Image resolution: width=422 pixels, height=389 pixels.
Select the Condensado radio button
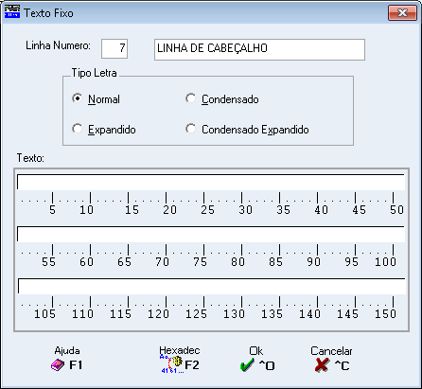tap(190, 98)
